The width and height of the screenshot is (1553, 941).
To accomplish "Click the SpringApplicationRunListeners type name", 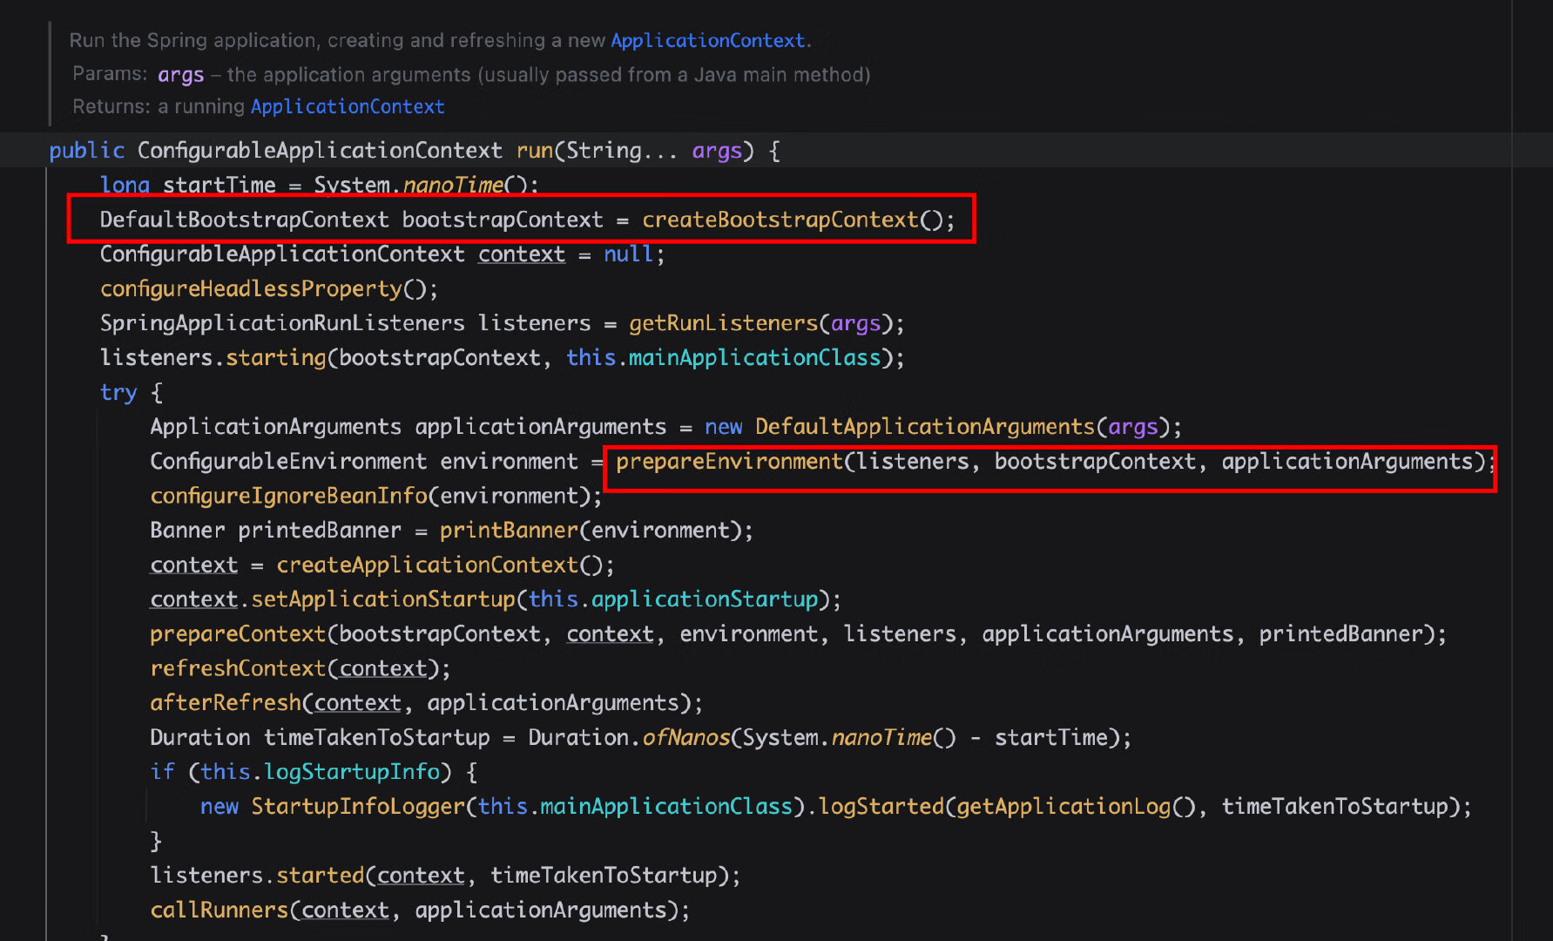I will [x=282, y=323].
